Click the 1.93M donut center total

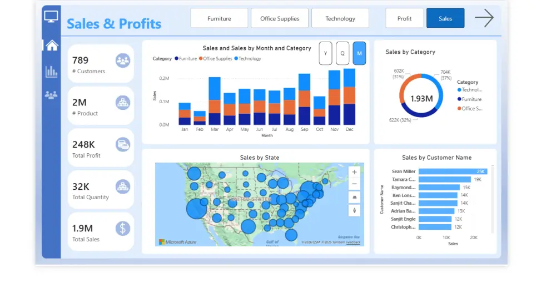[421, 99]
